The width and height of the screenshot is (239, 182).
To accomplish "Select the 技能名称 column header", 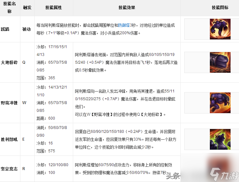I will 9,7.
